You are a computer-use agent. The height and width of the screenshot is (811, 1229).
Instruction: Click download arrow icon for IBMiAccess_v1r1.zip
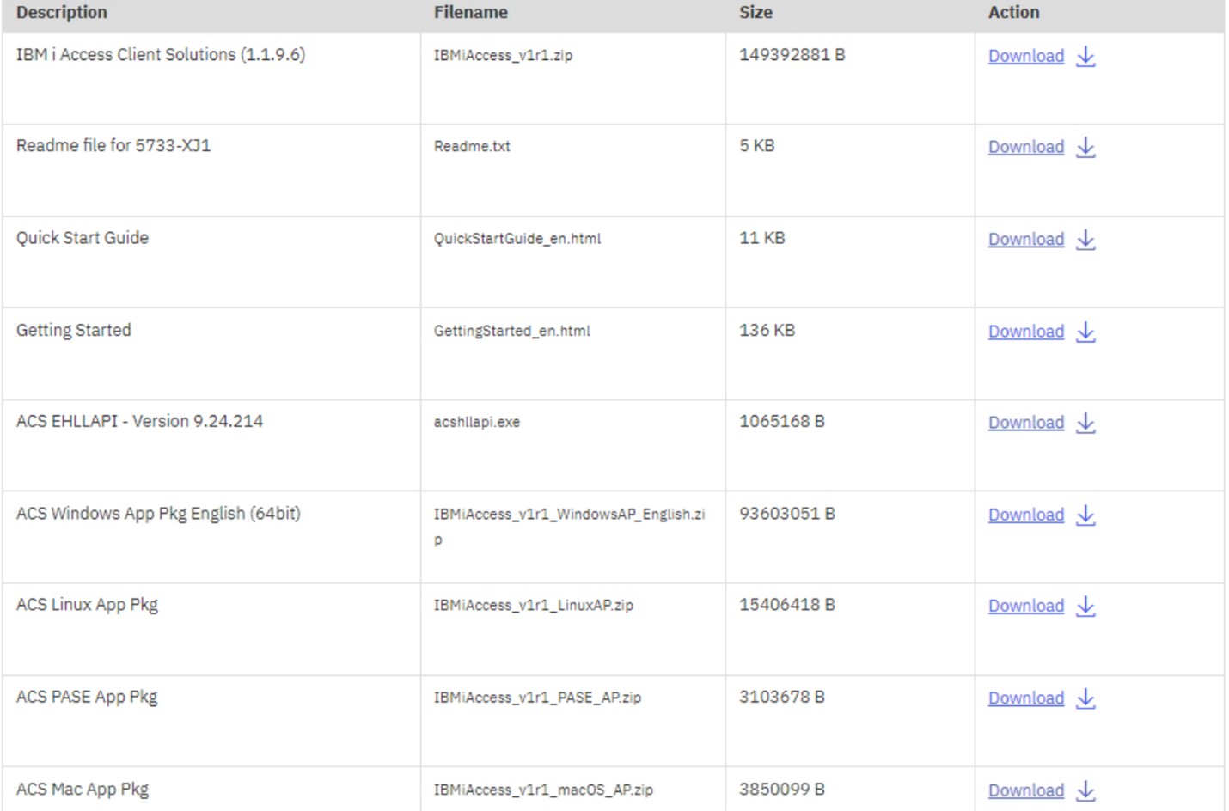click(x=1085, y=57)
